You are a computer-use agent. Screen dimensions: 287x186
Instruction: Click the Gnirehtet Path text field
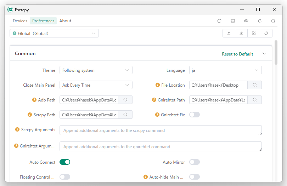(x=218, y=100)
